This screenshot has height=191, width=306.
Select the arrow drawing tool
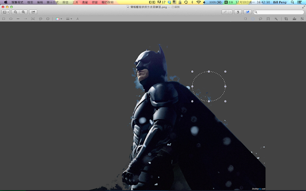tap(25, 19)
